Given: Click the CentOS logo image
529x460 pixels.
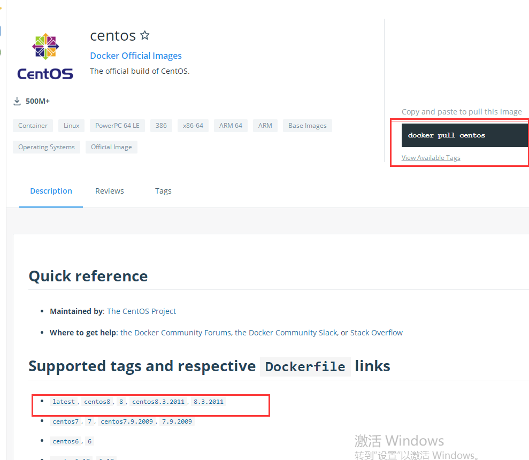Looking at the screenshot, I should coord(45,56).
